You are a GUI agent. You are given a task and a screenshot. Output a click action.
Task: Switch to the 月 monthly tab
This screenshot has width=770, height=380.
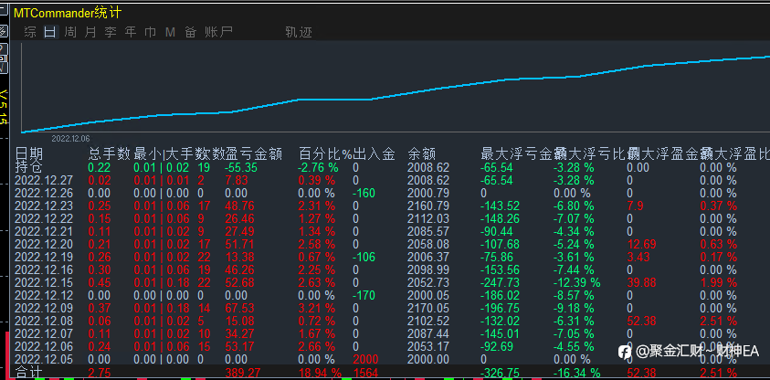pos(90,32)
